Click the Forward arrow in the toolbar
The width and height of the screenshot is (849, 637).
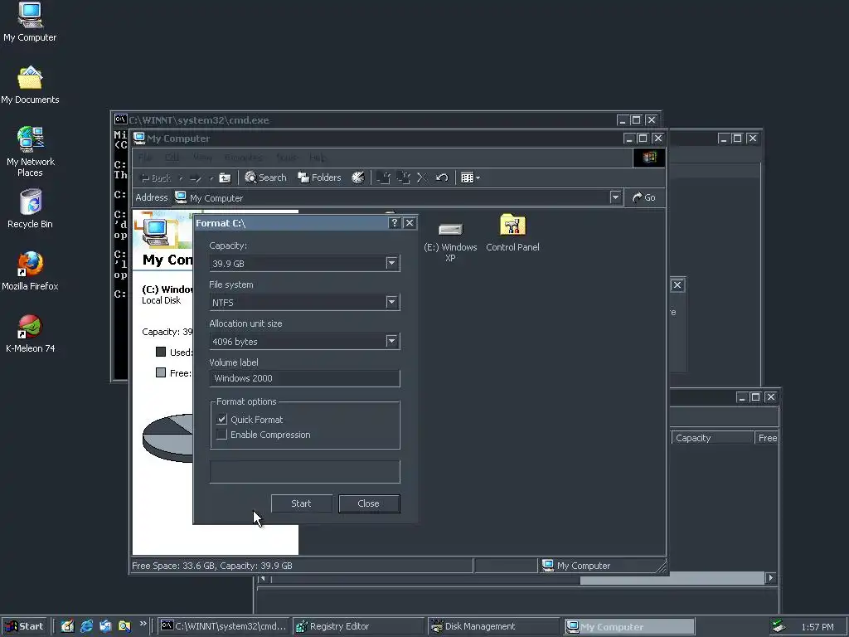point(196,177)
